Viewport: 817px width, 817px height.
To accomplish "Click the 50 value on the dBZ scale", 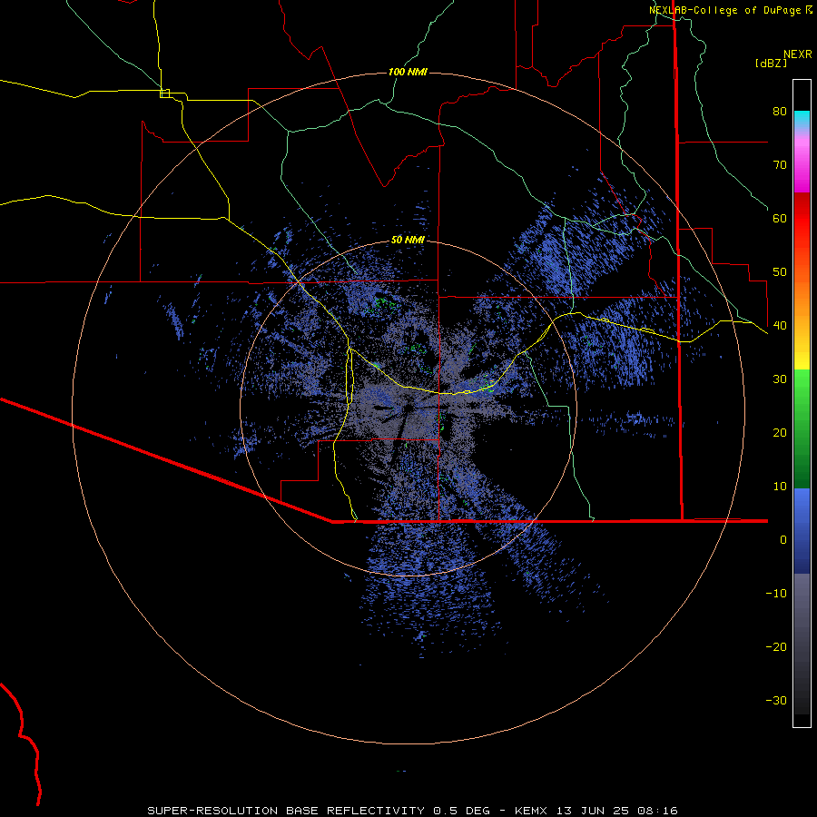I will click(780, 272).
